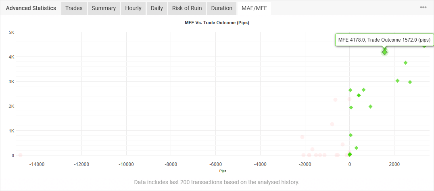Screen dimensions: 434x191
Task: View the Daily tab
Action: click(x=156, y=8)
